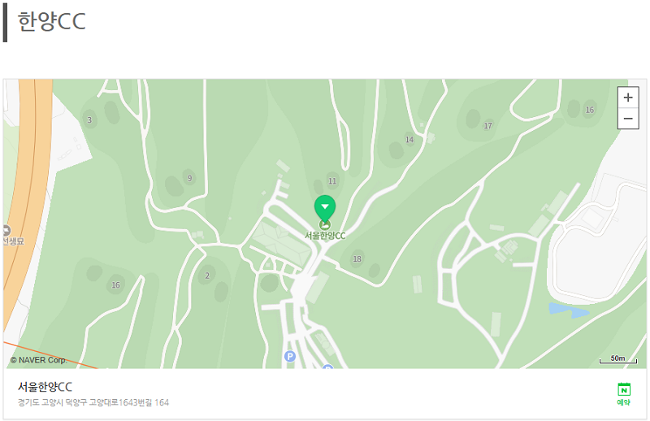
Task: Open the 서울한양CC place title below the map
Action: [x=45, y=387]
